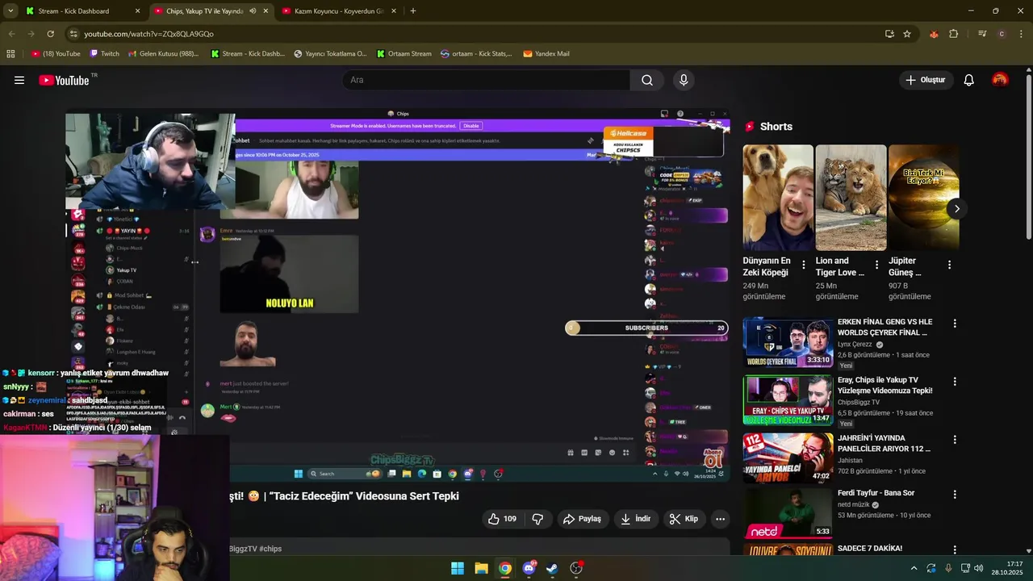This screenshot has width=1033, height=581.
Task: Open Chrome extensions puzzle icon
Action: pyautogui.click(x=953, y=34)
